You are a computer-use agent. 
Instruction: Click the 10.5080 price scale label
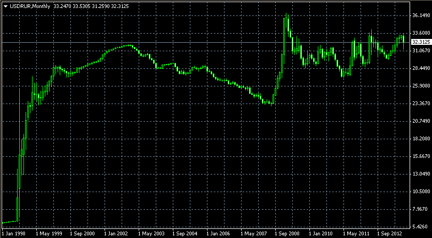[x=421, y=192]
